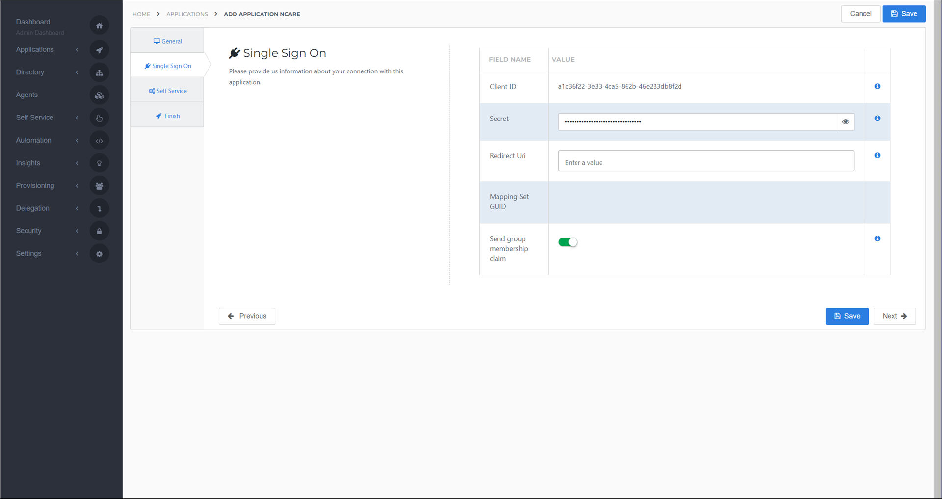Viewport: 942px width, 499px height.
Task: Expand the Applications sidebar menu chevron
Action: pyautogui.click(x=77, y=49)
